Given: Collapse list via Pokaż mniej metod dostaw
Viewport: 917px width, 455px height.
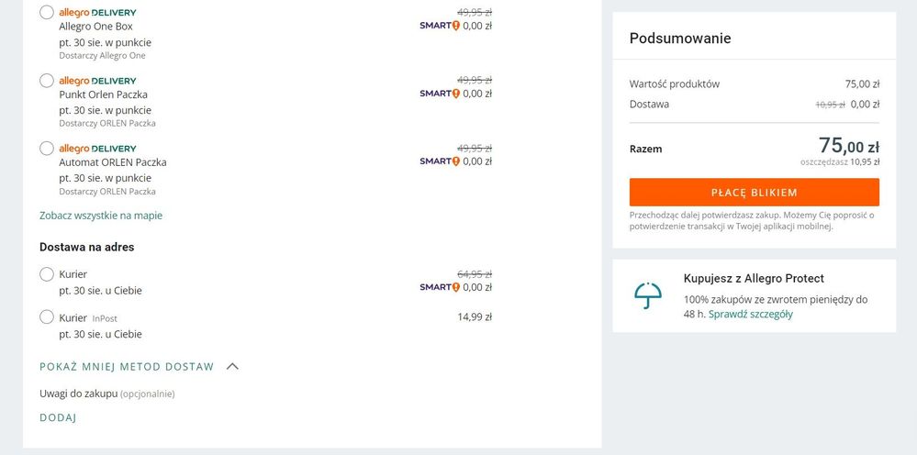Looking at the screenshot, I should (x=127, y=367).
